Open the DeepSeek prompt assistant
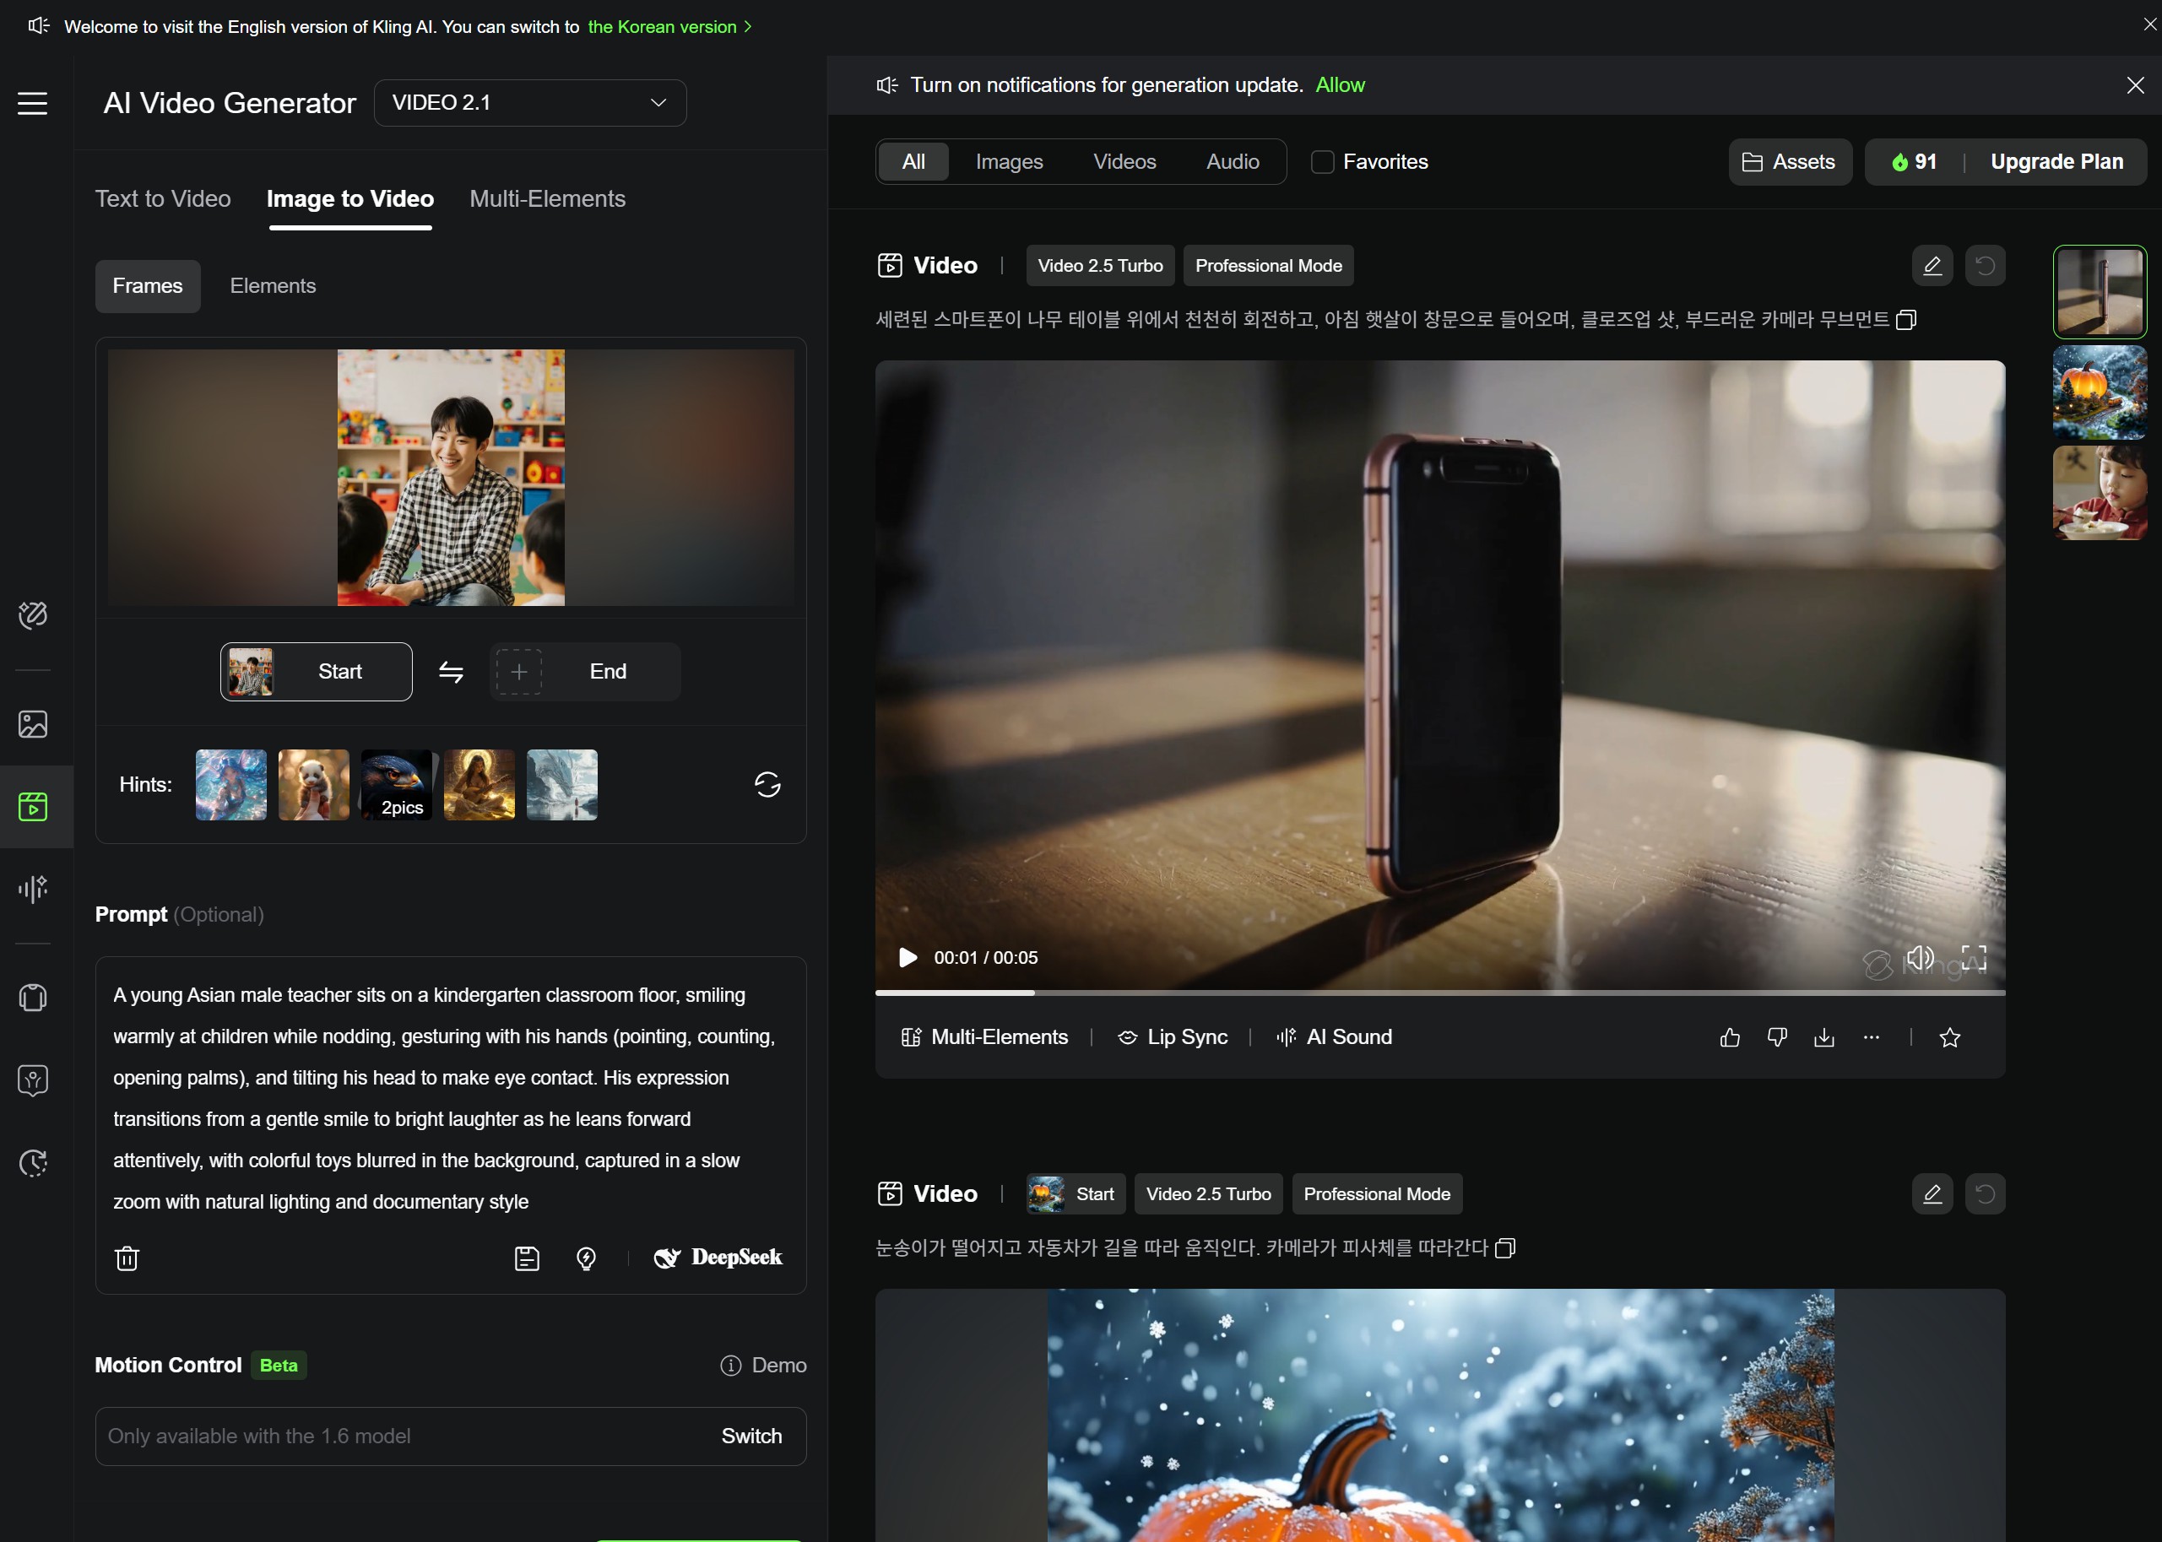Screen dimensions: 2162x1542 point(718,1258)
